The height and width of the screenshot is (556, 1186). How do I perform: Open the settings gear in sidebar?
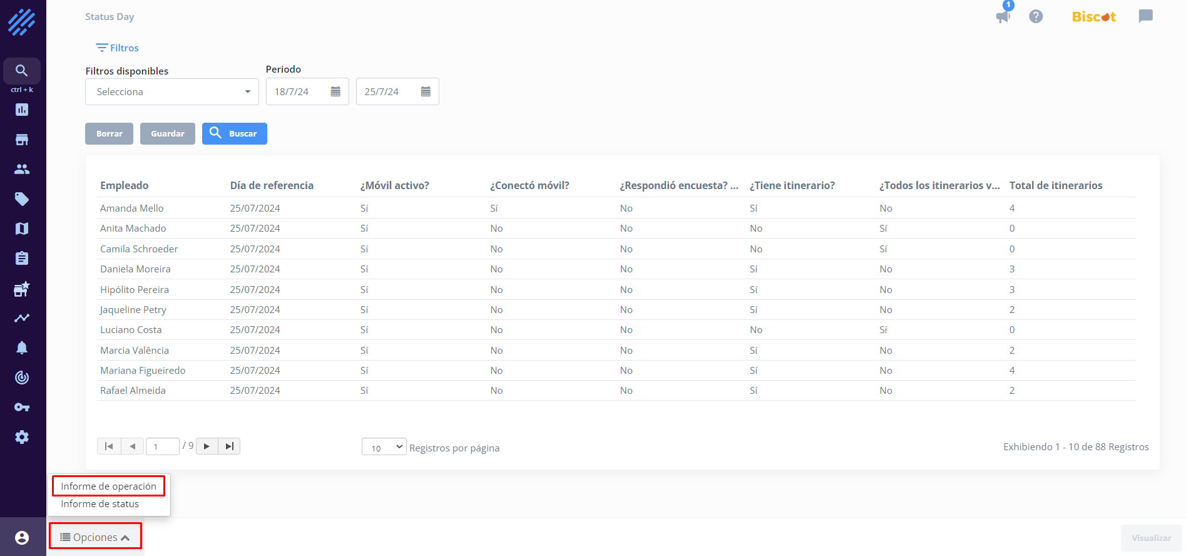click(22, 437)
